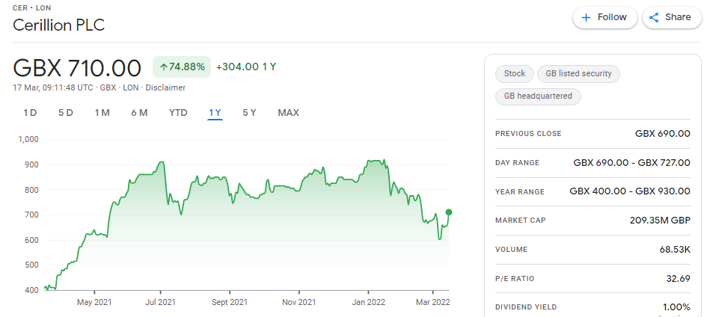Click the GBX 400.00 - GBX 930.00 value
The height and width of the screenshot is (317, 707).
pyautogui.click(x=630, y=191)
